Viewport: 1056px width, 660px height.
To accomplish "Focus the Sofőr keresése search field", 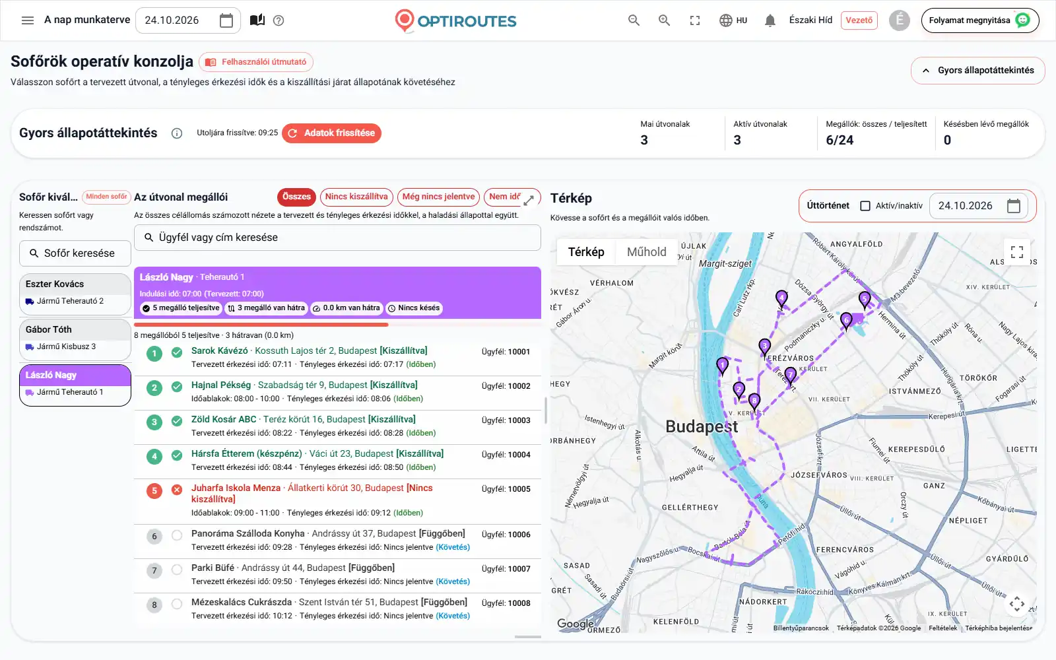I will [75, 253].
